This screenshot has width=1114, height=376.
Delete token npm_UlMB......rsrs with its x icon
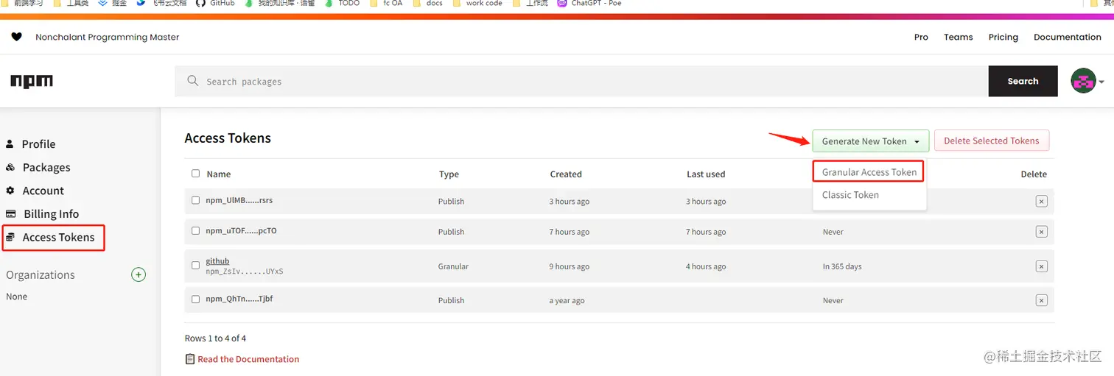(1041, 201)
